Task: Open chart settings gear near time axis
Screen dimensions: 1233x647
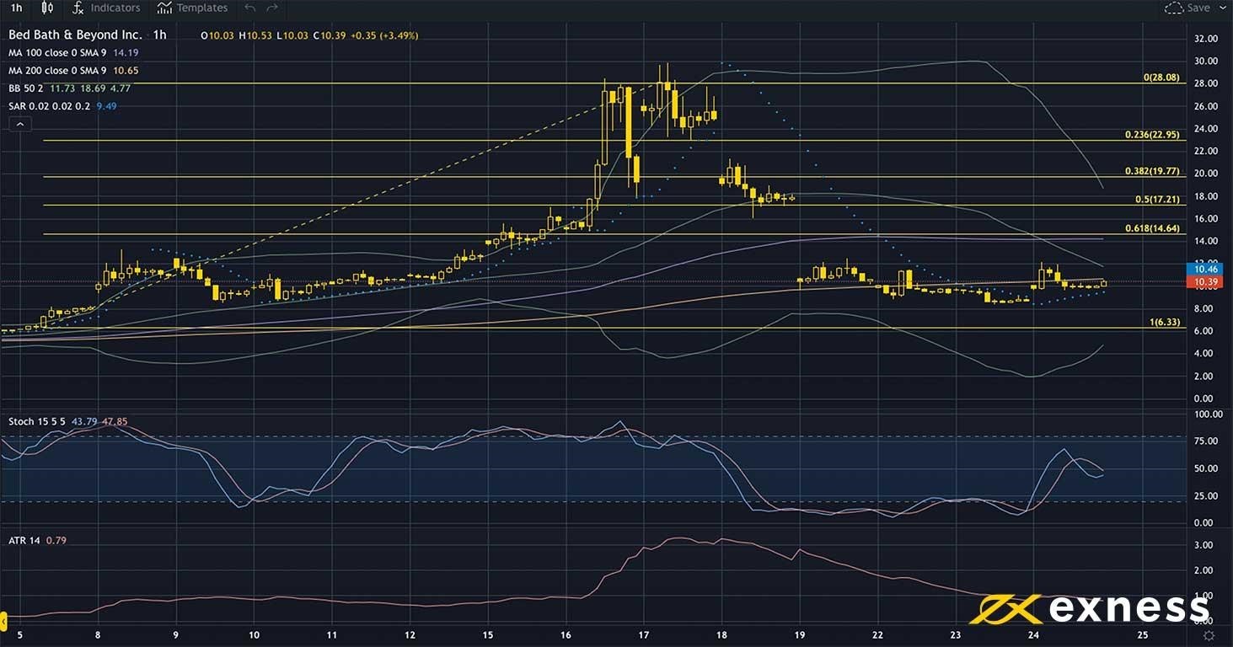Action: pyautogui.click(x=1209, y=634)
